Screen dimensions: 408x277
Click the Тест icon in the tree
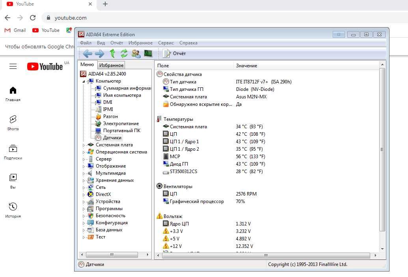point(91,237)
